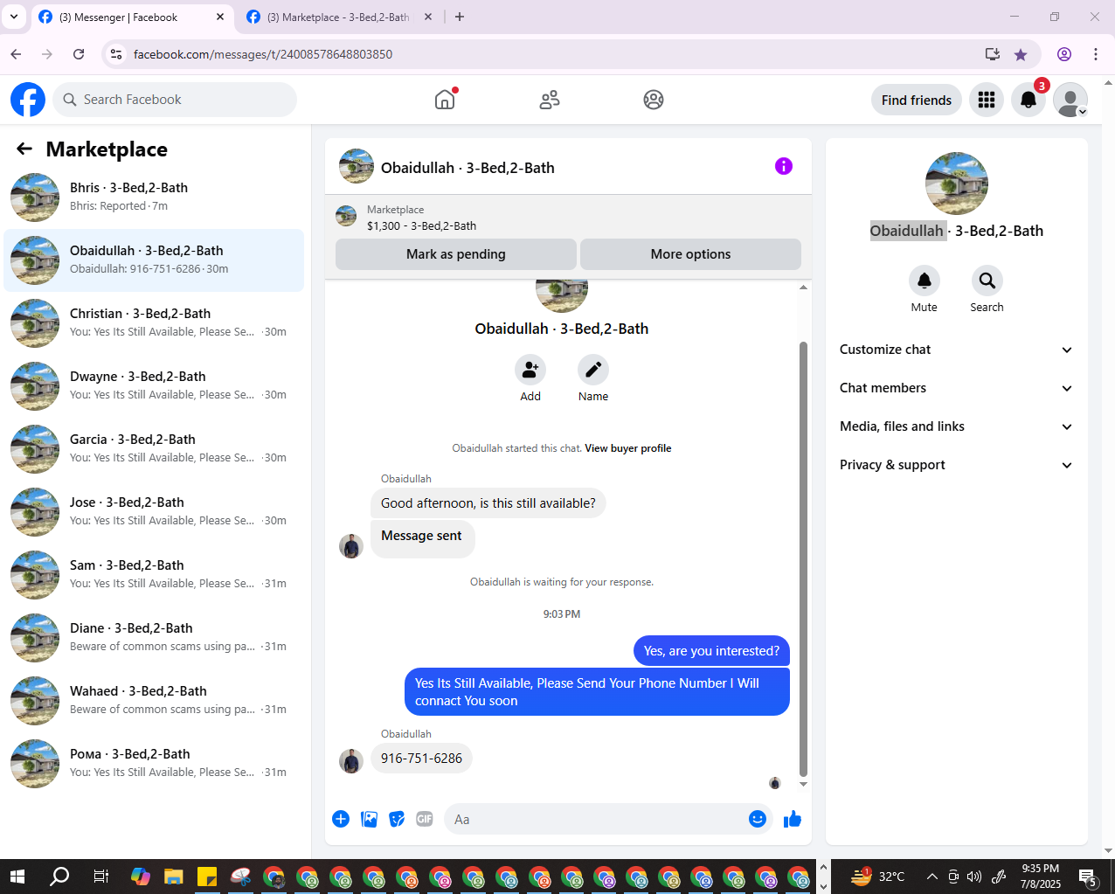Open the Friends icon in top navigation
1115x894 pixels.
(x=550, y=100)
